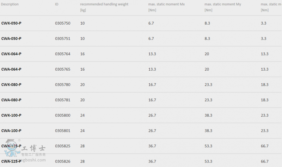The height and width of the screenshot is (167, 282).
Task: Select the CWA-064-P row description
Action: pos(11,69)
